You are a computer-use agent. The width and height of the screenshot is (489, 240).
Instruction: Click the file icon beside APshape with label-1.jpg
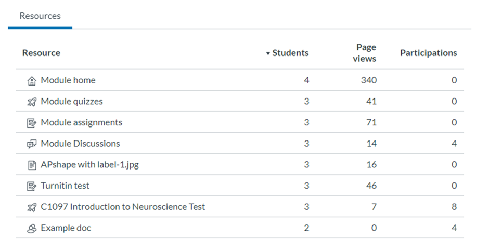point(32,165)
